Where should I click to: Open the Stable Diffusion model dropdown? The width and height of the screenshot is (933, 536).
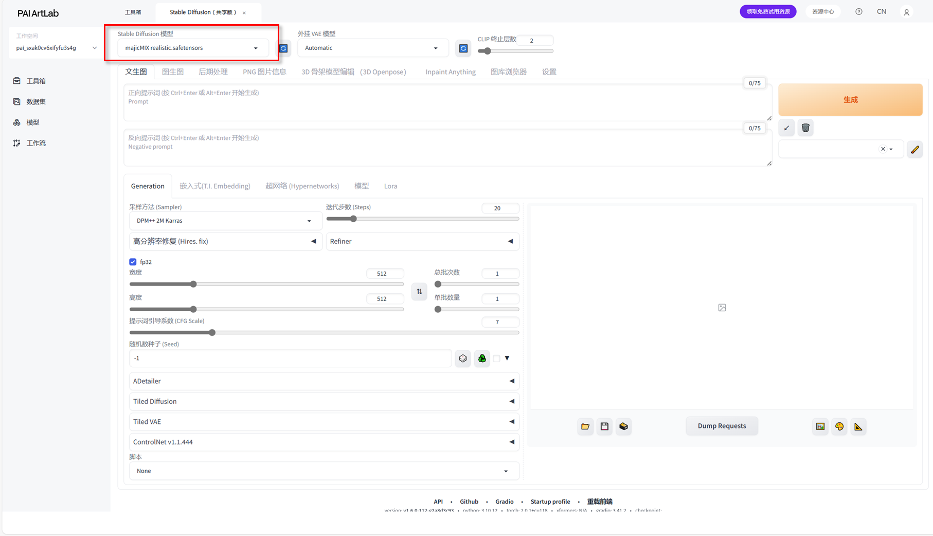(193, 48)
